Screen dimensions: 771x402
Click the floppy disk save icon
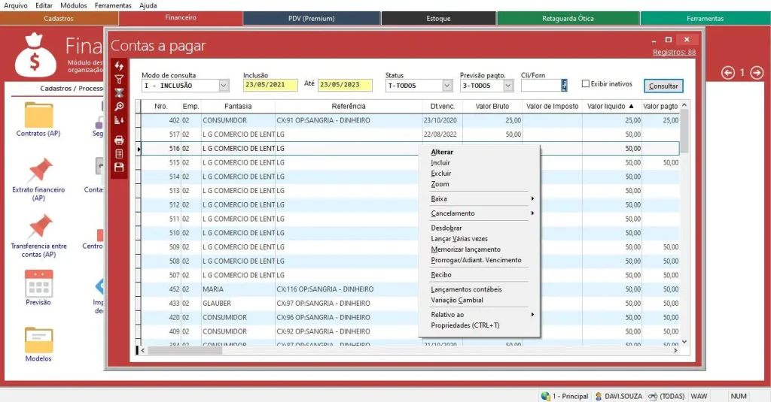click(119, 167)
